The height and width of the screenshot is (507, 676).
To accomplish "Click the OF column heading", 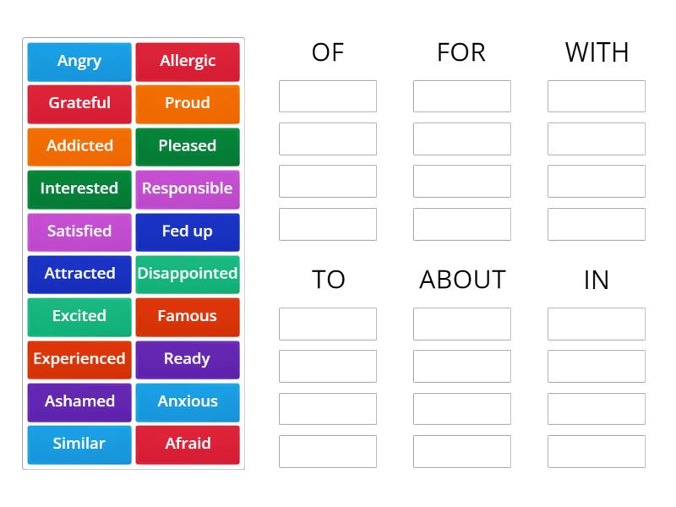I will pyautogui.click(x=328, y=52).
